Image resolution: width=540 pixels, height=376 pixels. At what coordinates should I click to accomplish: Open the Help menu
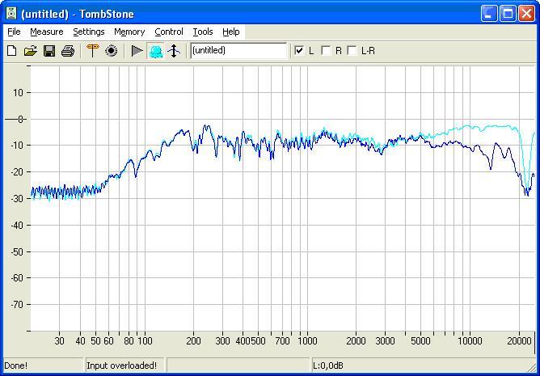[231, 32]
